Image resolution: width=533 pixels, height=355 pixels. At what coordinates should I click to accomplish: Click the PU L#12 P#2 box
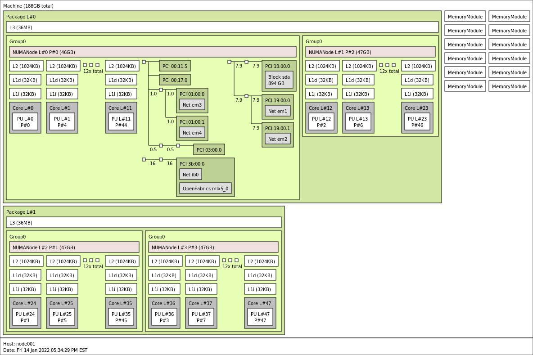(x=321, y=121)
